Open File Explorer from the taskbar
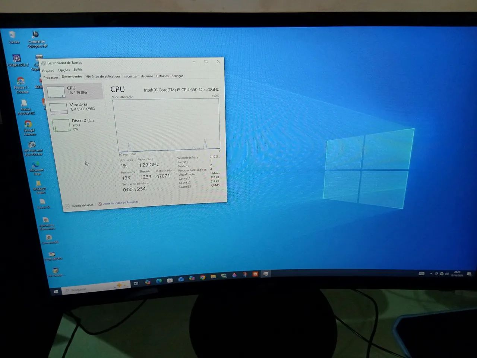This screenshot has height=358, width=477. point(213,277)
